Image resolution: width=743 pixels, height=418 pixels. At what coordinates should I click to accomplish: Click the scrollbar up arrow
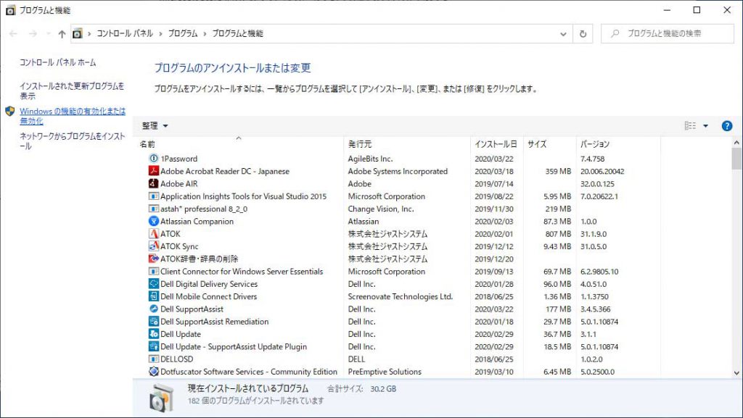pyautogui.click(x=736, y=142)
